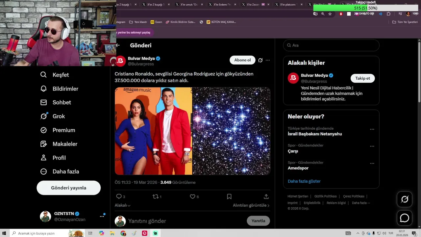Screen dimensions: 421x237
Task: Click the Gönderi yayınla button
Action: (x=68, y=188)
